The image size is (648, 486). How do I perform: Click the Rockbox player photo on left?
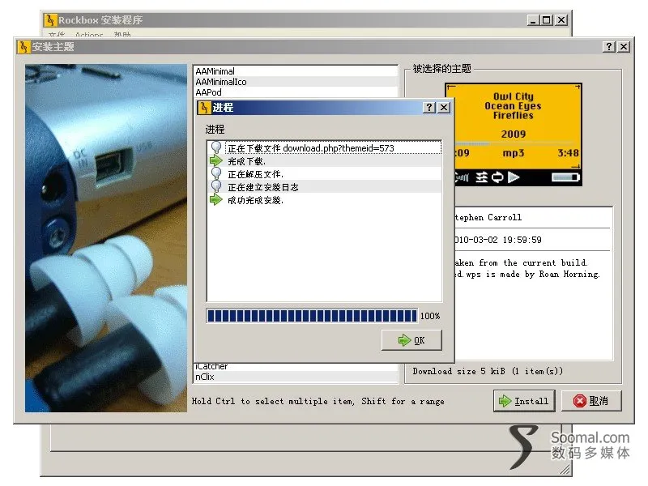(106, 238)
